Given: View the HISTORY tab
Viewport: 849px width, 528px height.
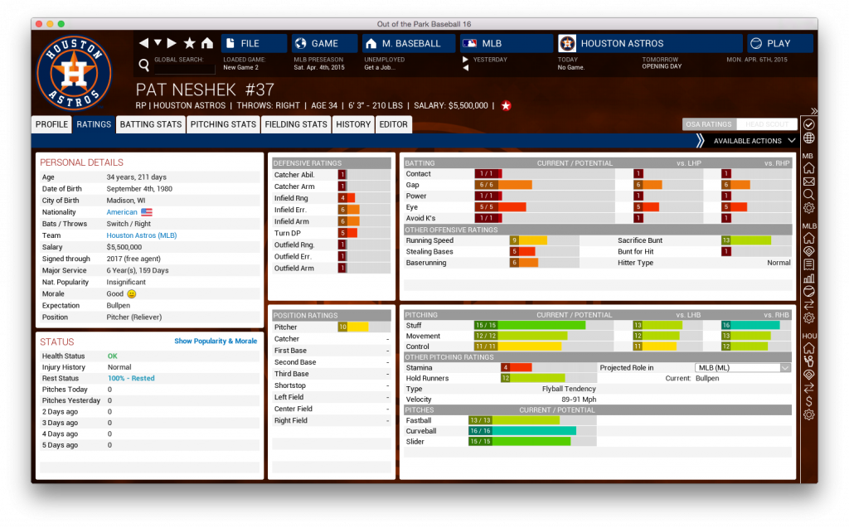Looking at the screenshot, I should point(353,124).
